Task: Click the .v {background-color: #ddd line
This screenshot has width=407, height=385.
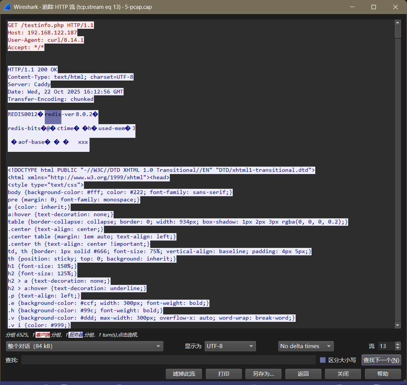Action: click(x=152, y=318)
